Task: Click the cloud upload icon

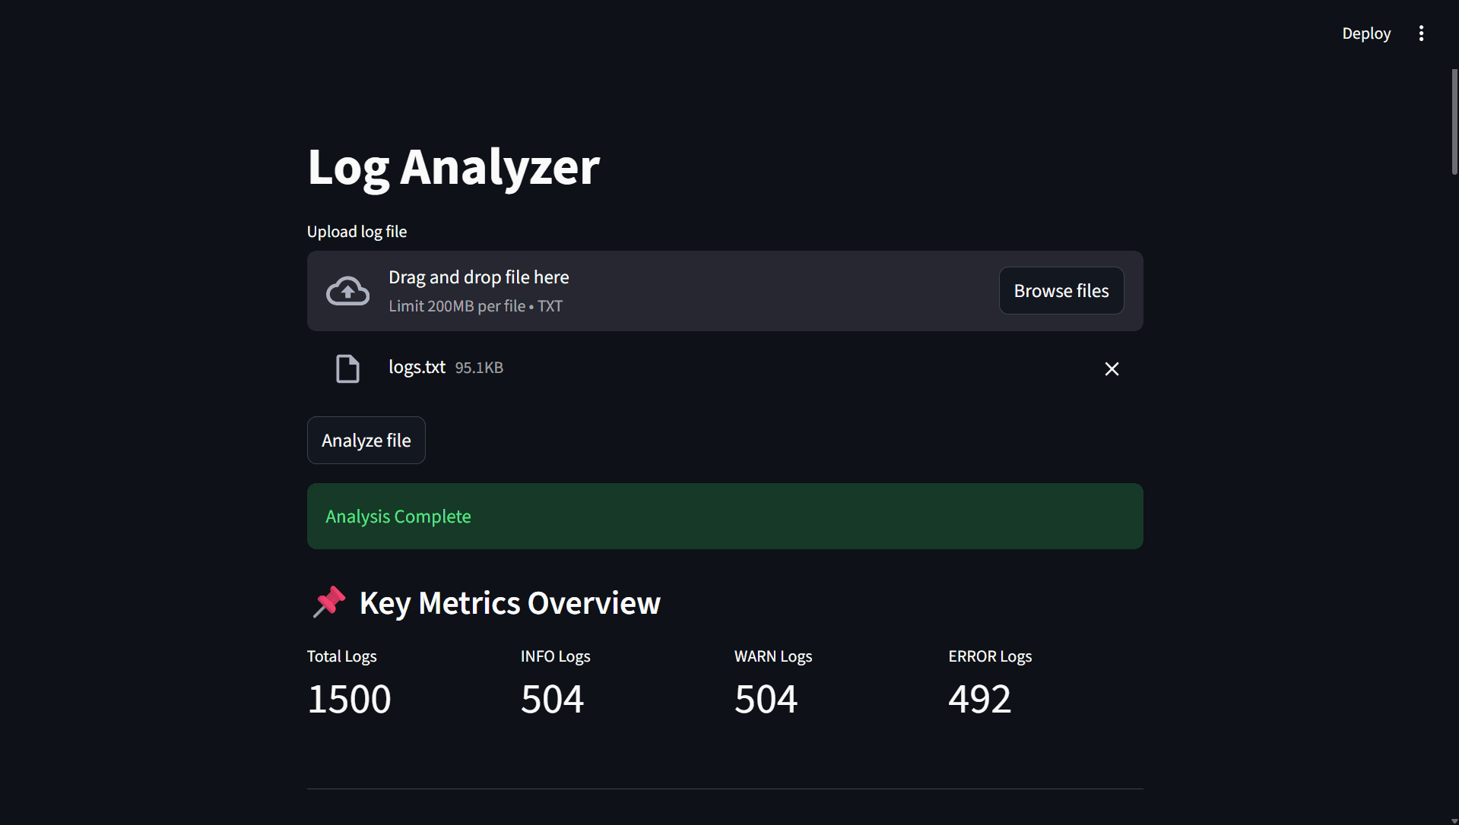Action: [x=347, y=290]
